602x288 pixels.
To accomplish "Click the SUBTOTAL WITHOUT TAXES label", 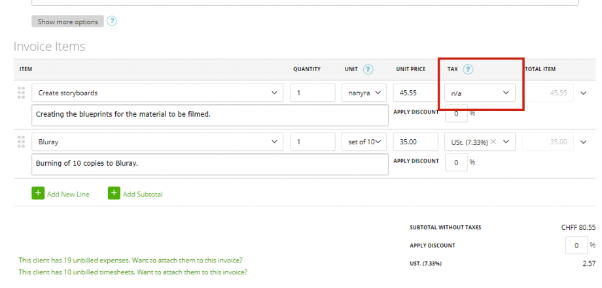I will [x=446, y=227].
